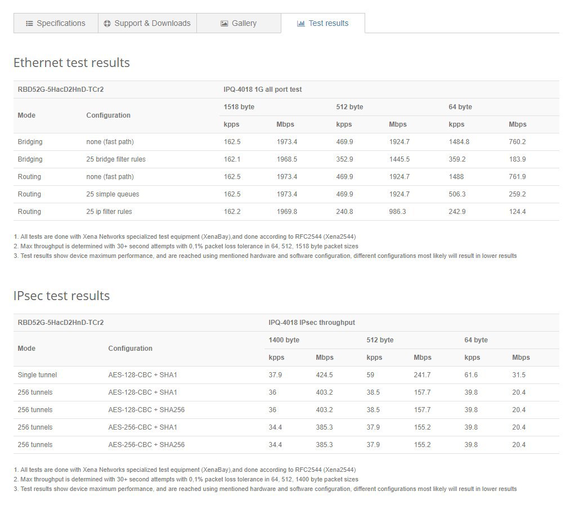Click the Gallery picture icon
The width and height of the screenshot is (570, 509).
pos(225,23)
